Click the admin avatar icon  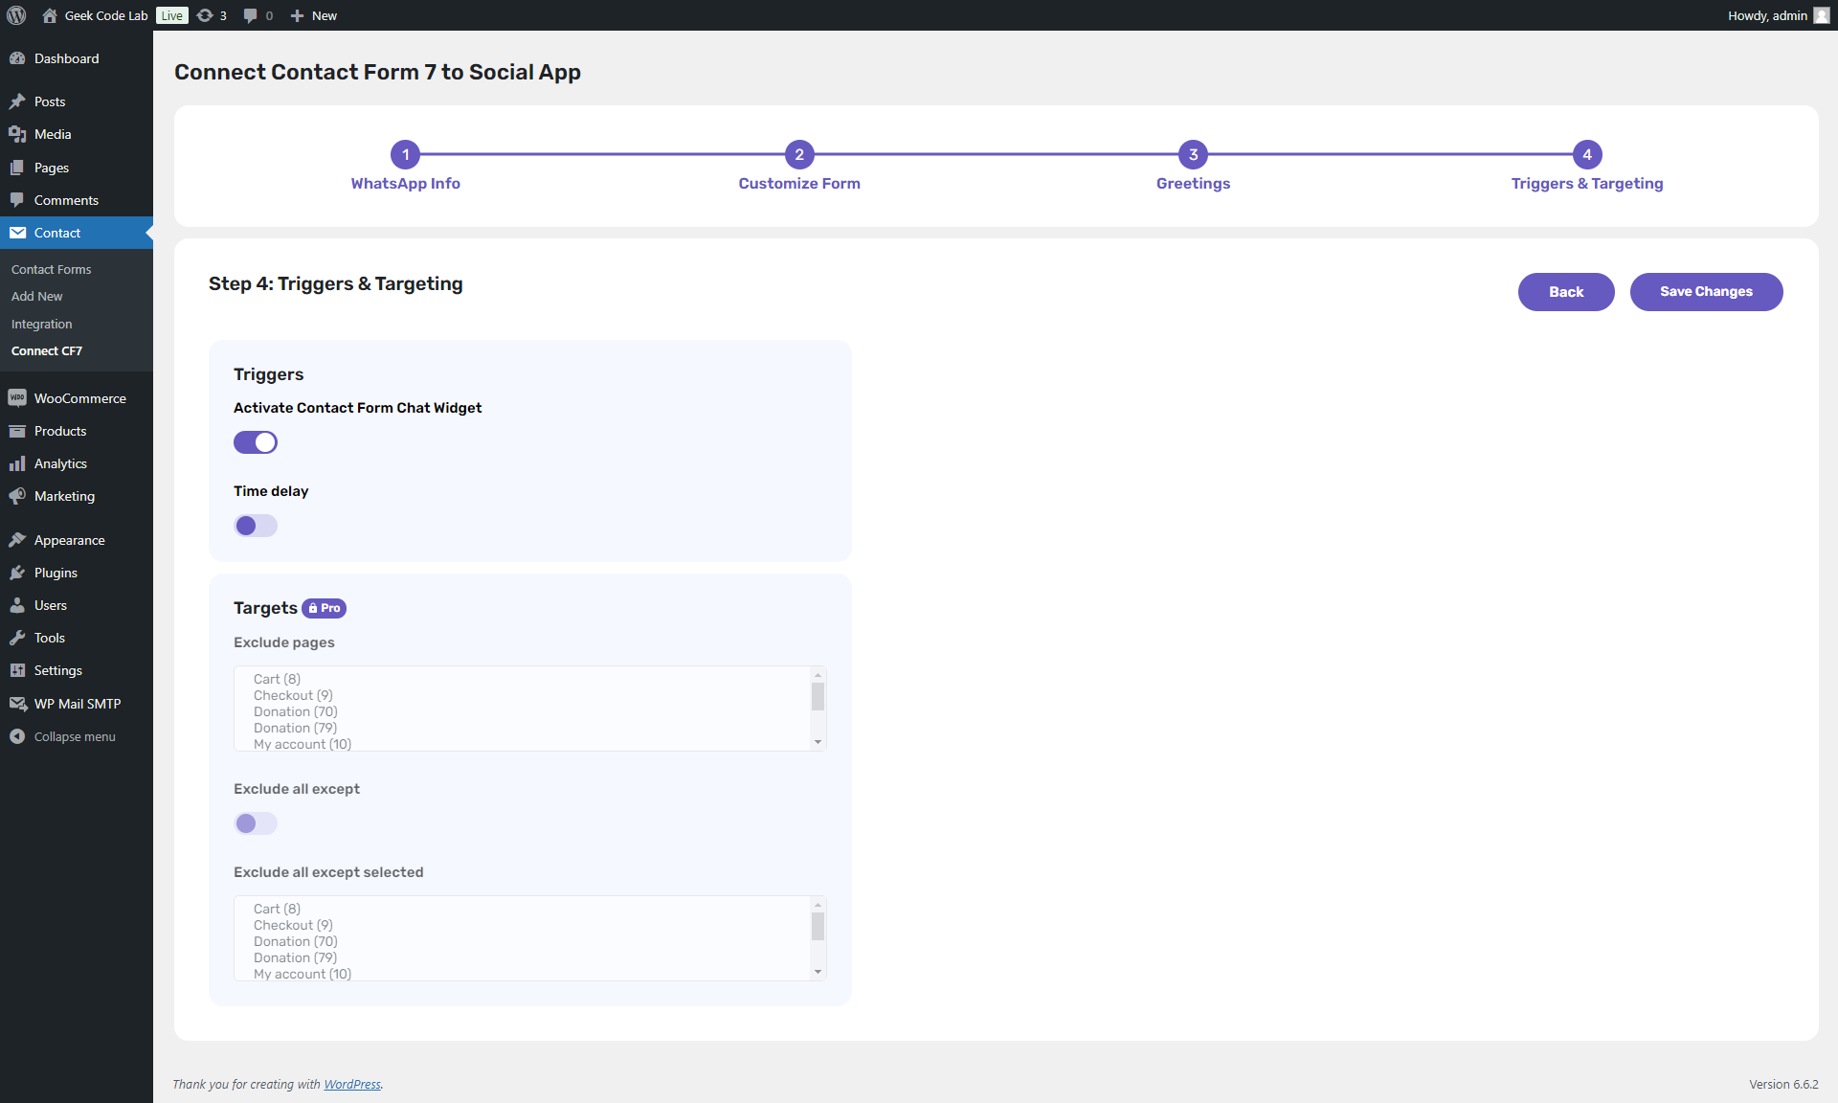click(x=1822, y=15)
